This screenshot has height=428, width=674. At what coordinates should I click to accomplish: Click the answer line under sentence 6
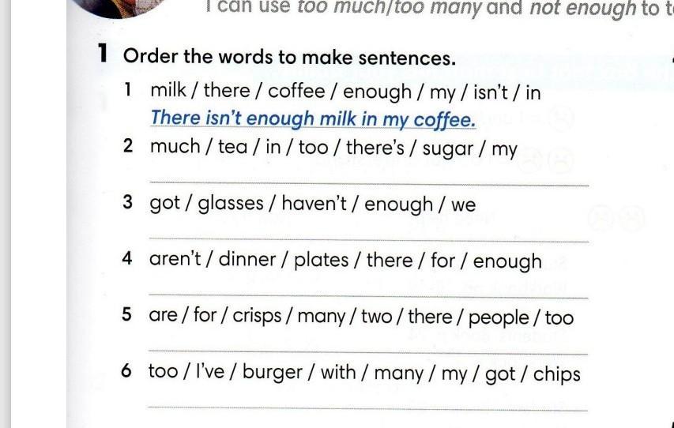tap(369, 407)
